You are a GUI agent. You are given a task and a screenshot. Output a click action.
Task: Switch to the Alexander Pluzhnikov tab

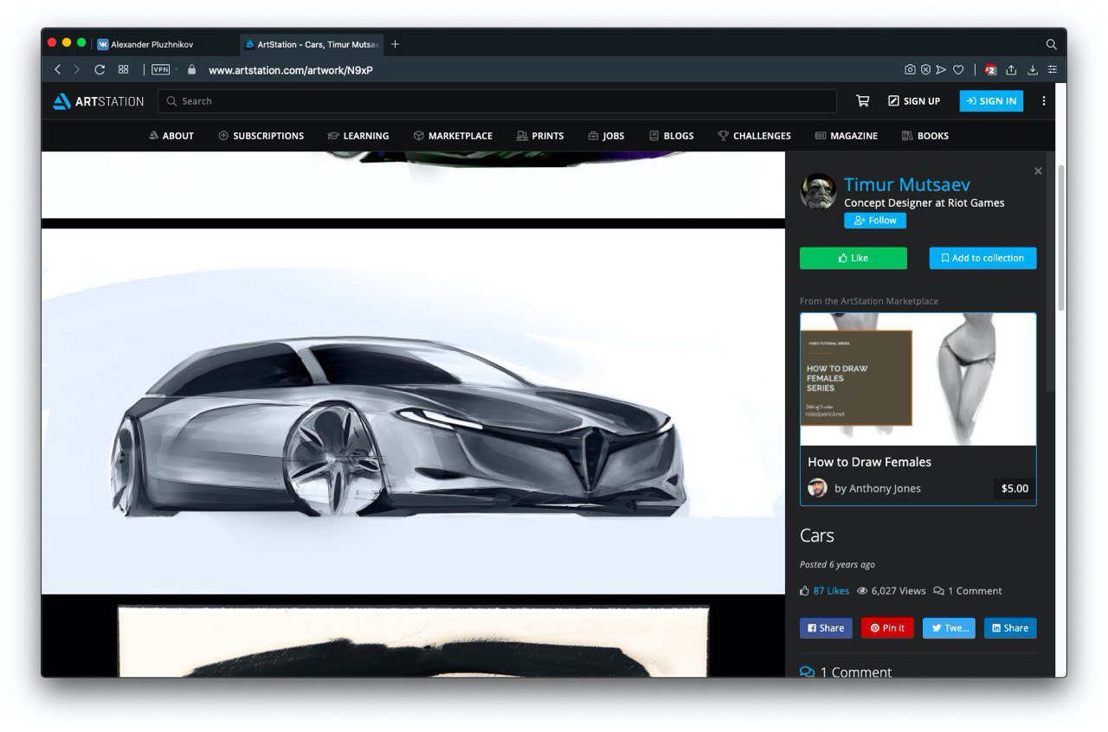pos(164,44)
